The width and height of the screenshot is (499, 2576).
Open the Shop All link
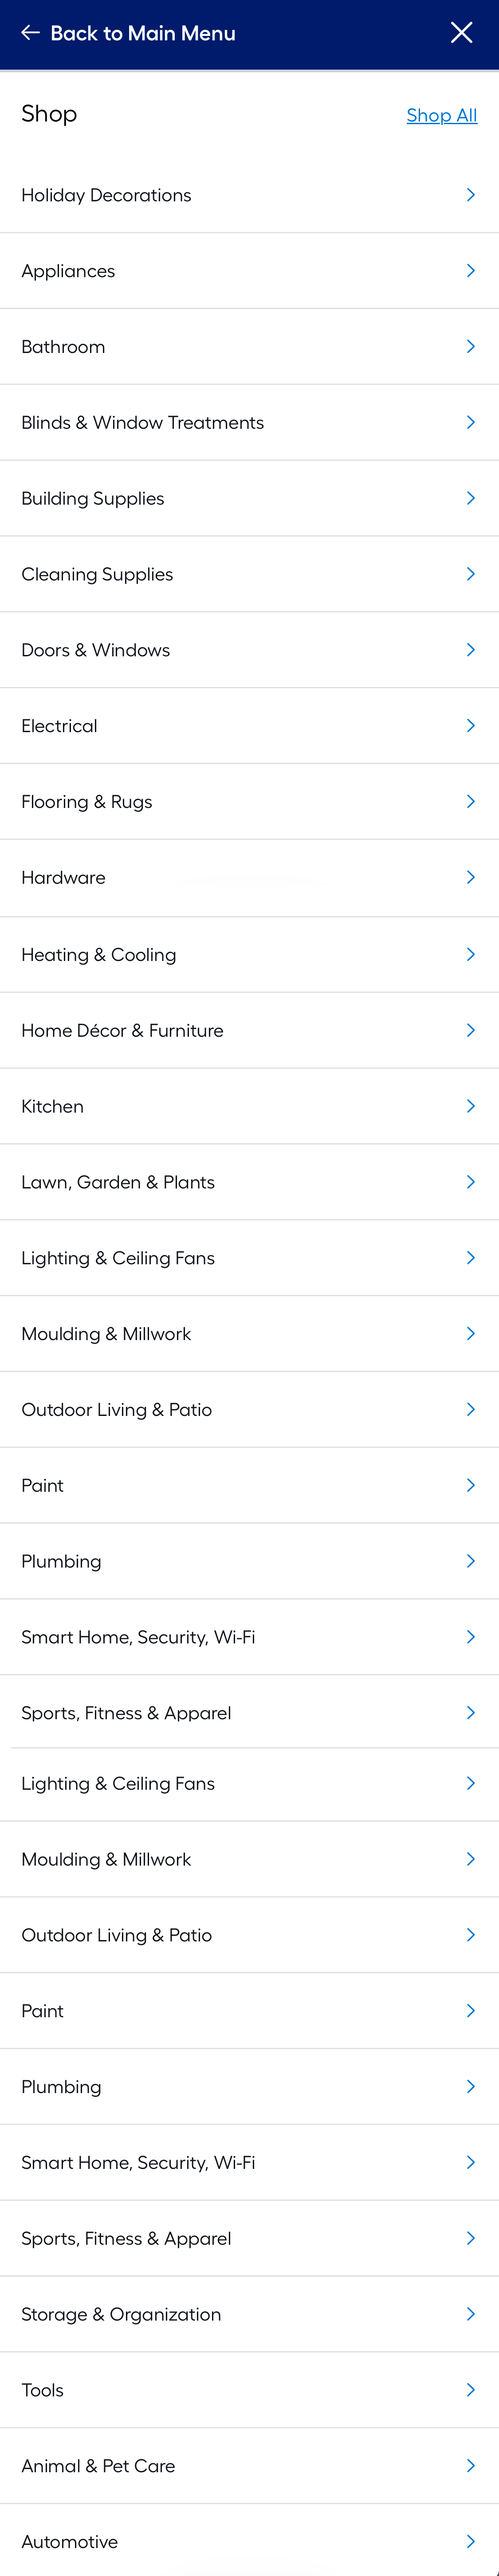441,115
